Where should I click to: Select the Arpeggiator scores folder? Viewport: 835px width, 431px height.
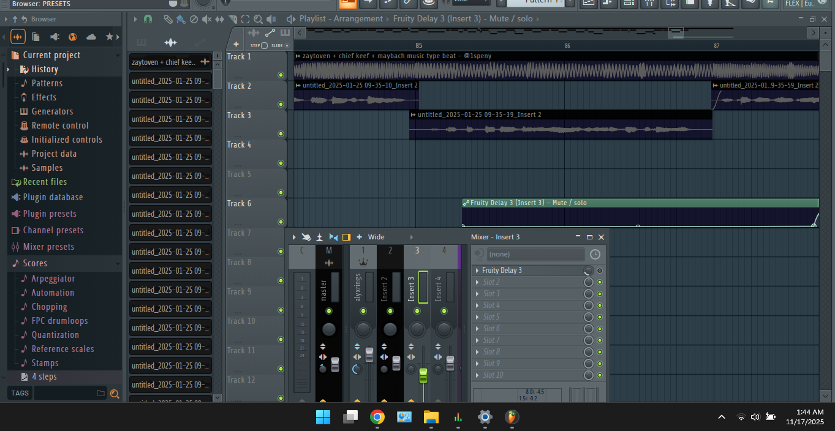(x=53, y=279)
